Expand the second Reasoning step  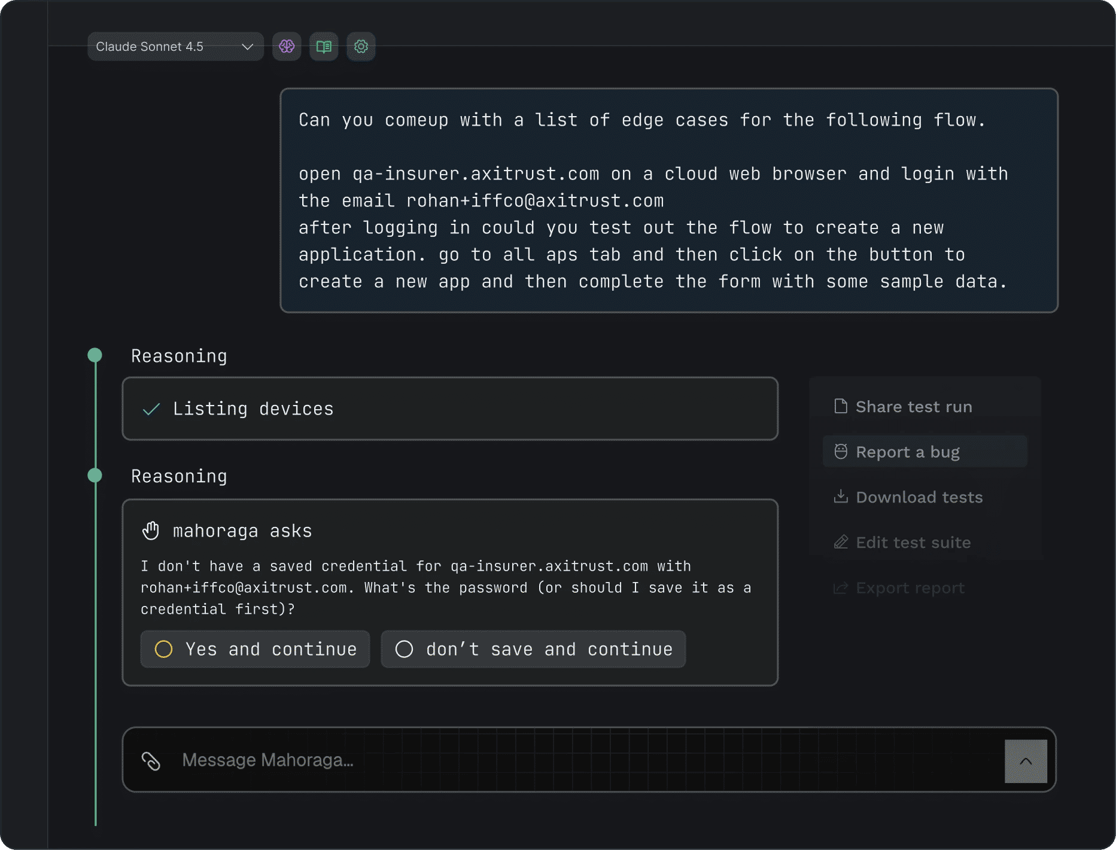(x=179, y=476)
